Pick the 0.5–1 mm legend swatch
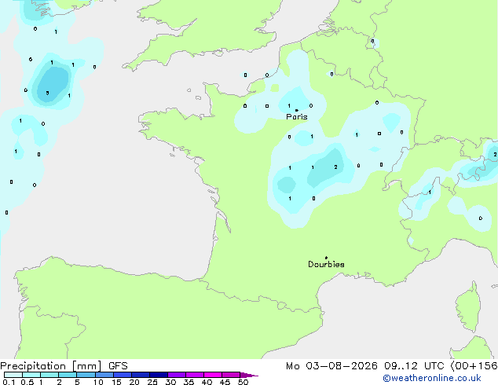 [31, 375]
